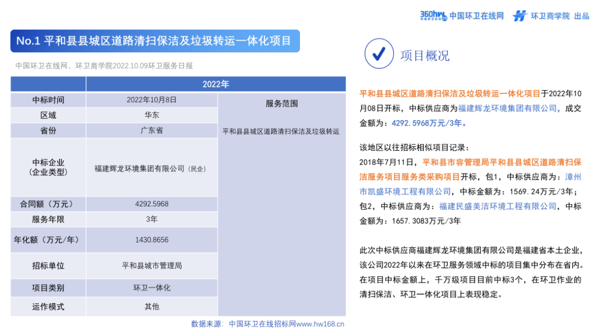Click blue 福建辉龙环境集团有限公司 link in overview
600x333 pixels.
coord(507,108)
